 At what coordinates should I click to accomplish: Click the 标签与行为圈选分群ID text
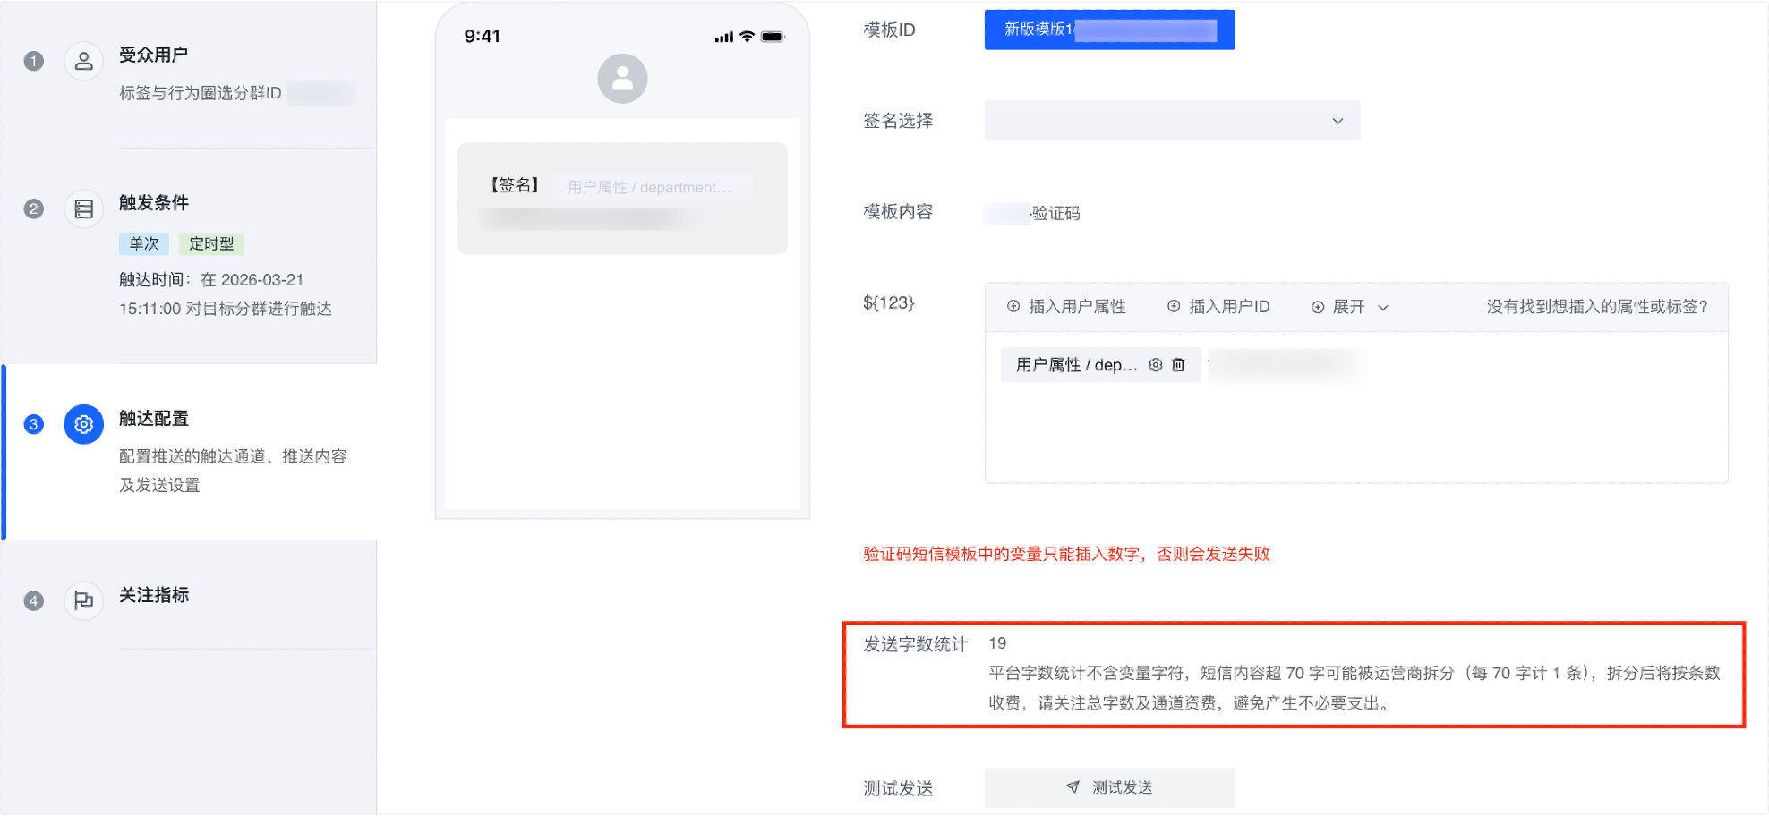point(201,93)
